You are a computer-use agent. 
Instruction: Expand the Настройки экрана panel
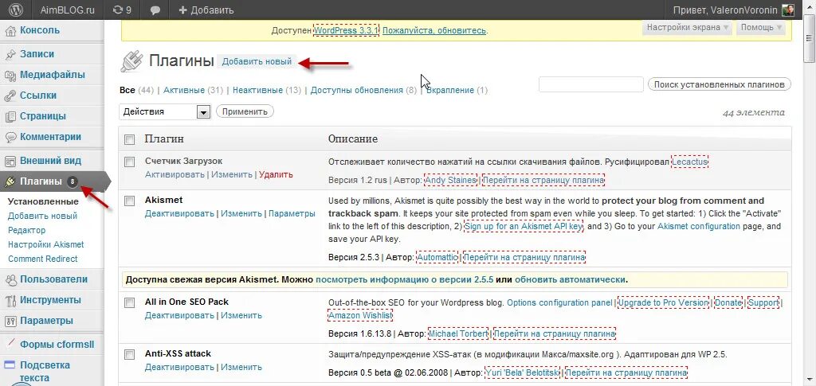[x=687, y=28]
